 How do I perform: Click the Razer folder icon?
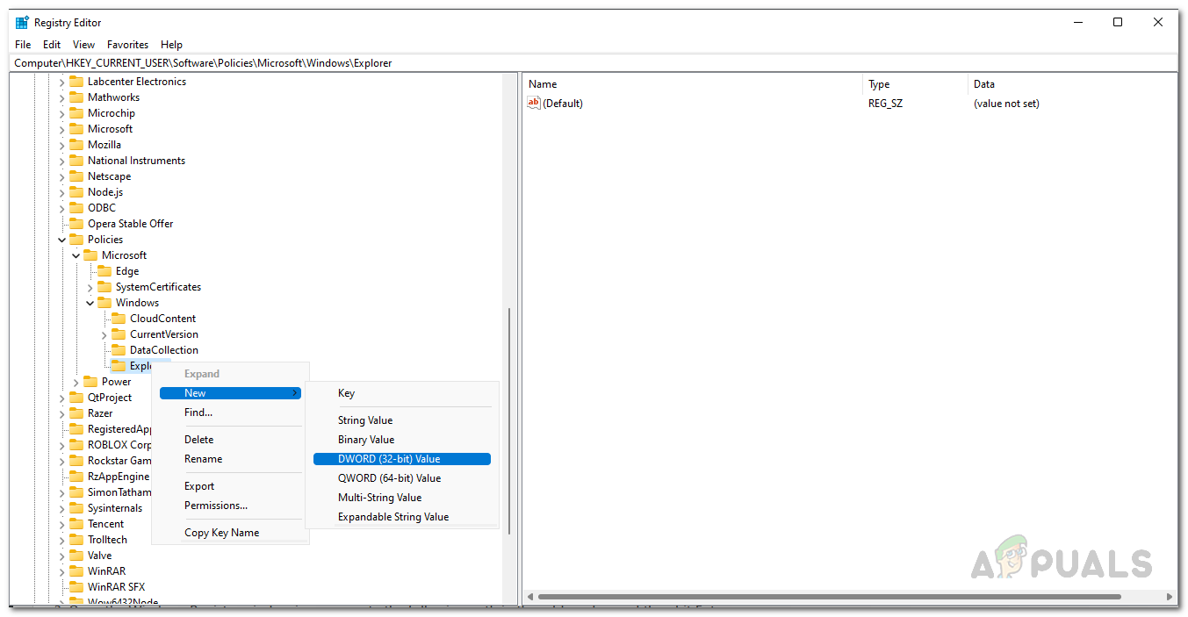coord(76,413)
